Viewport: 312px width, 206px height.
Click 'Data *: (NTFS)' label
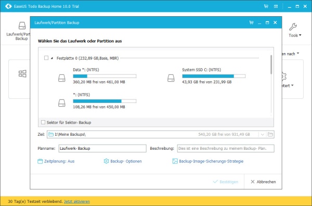(x=86, y=70)
